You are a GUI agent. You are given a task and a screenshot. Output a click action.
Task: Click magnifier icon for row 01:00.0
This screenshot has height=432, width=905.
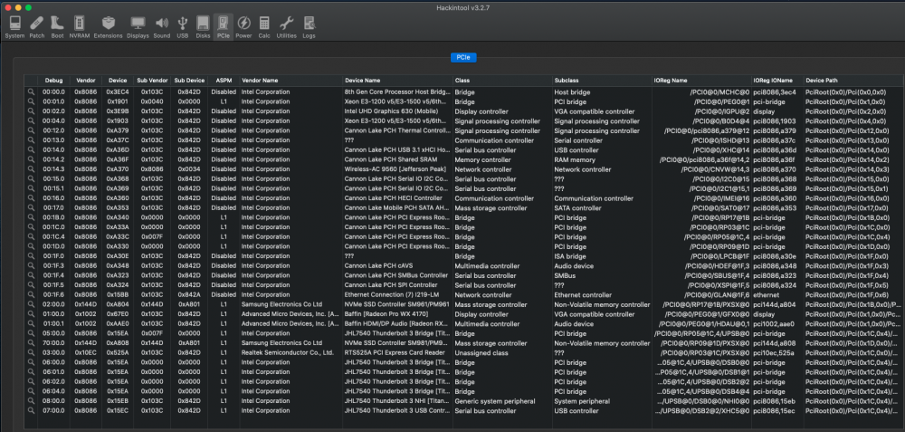point(31,314)
